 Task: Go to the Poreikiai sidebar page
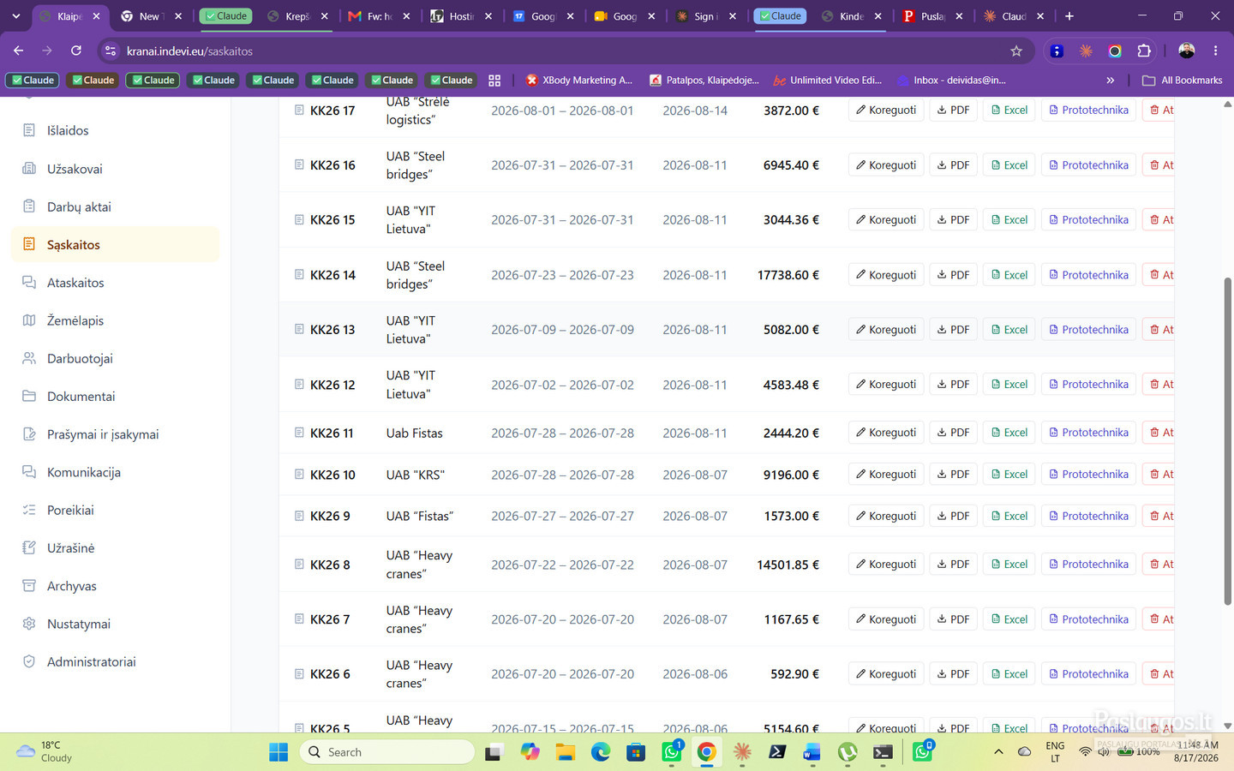[115, 510]
